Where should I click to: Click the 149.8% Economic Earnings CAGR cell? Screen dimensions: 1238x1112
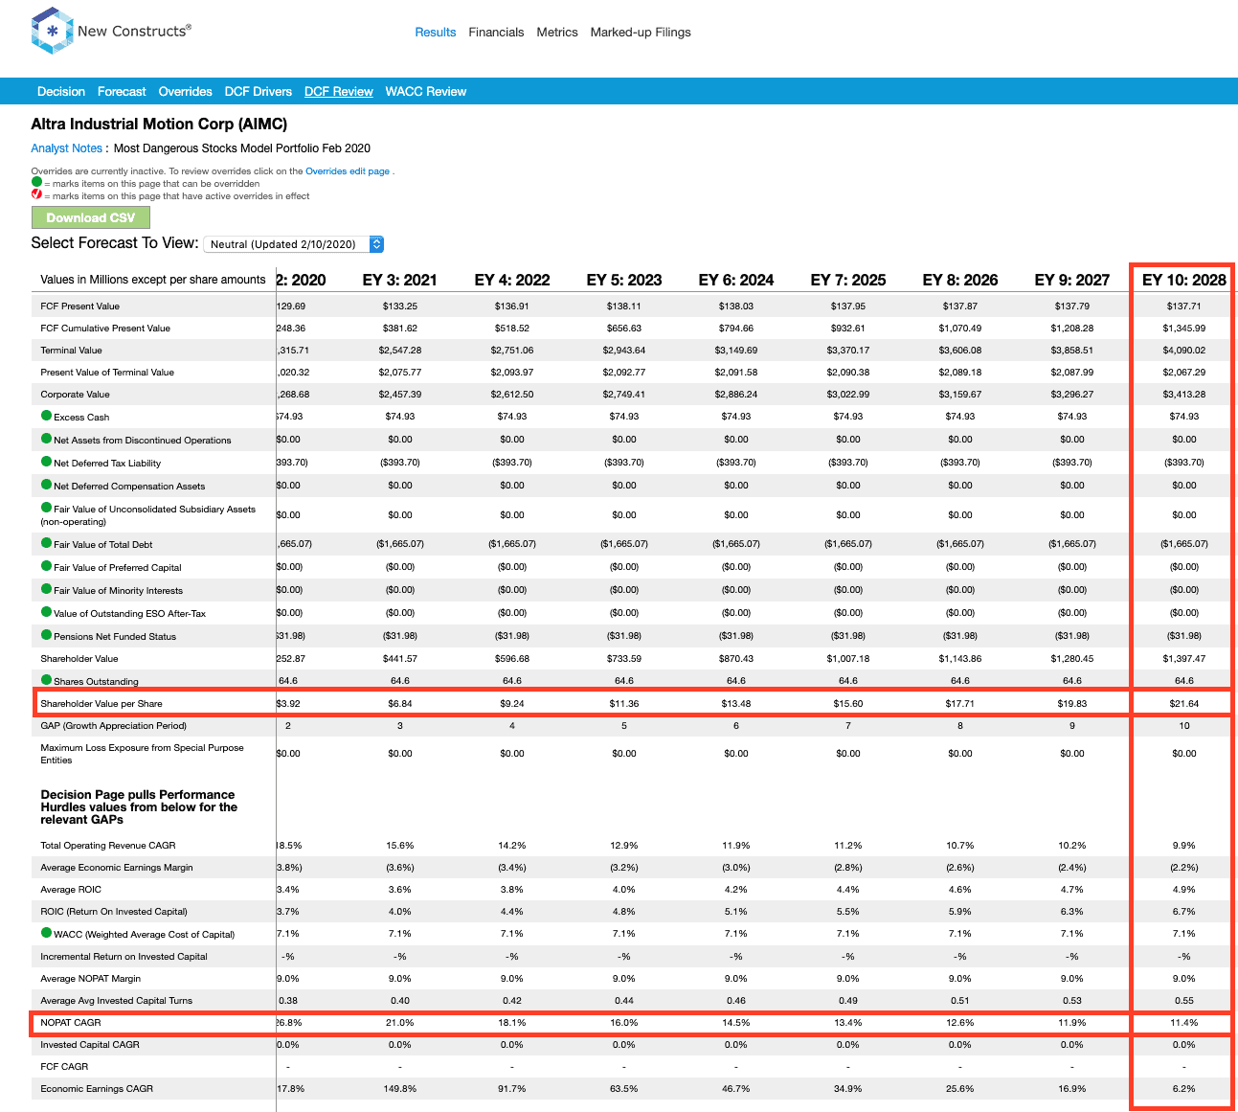coord(400,1089)
